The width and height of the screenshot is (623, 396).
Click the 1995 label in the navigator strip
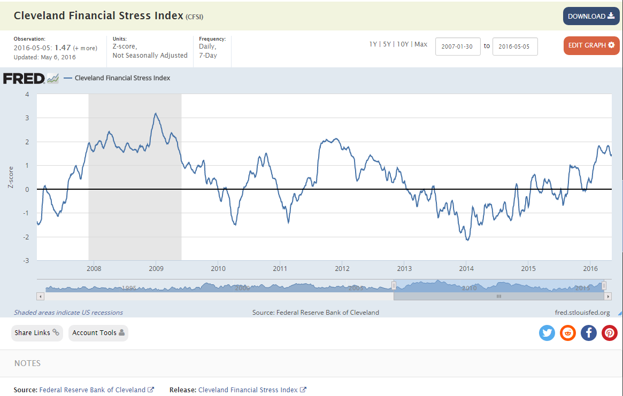coord(129,288)
